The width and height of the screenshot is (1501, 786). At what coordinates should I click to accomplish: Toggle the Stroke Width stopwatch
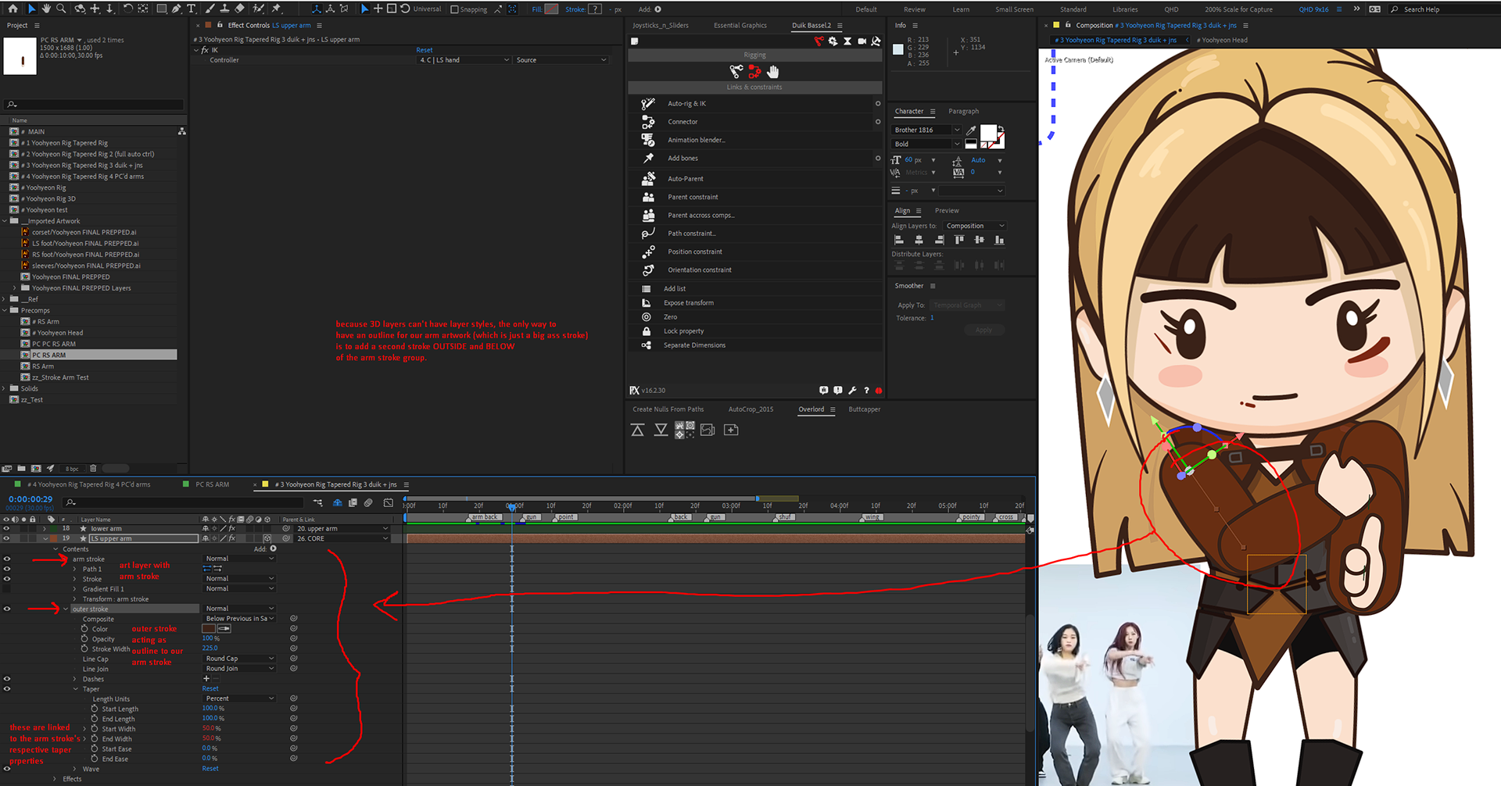[x=84, y=648]
